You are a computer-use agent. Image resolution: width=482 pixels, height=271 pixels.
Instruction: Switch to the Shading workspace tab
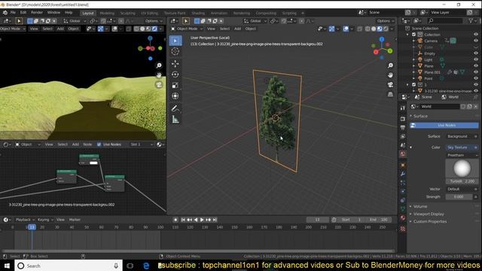click(198, 14)
